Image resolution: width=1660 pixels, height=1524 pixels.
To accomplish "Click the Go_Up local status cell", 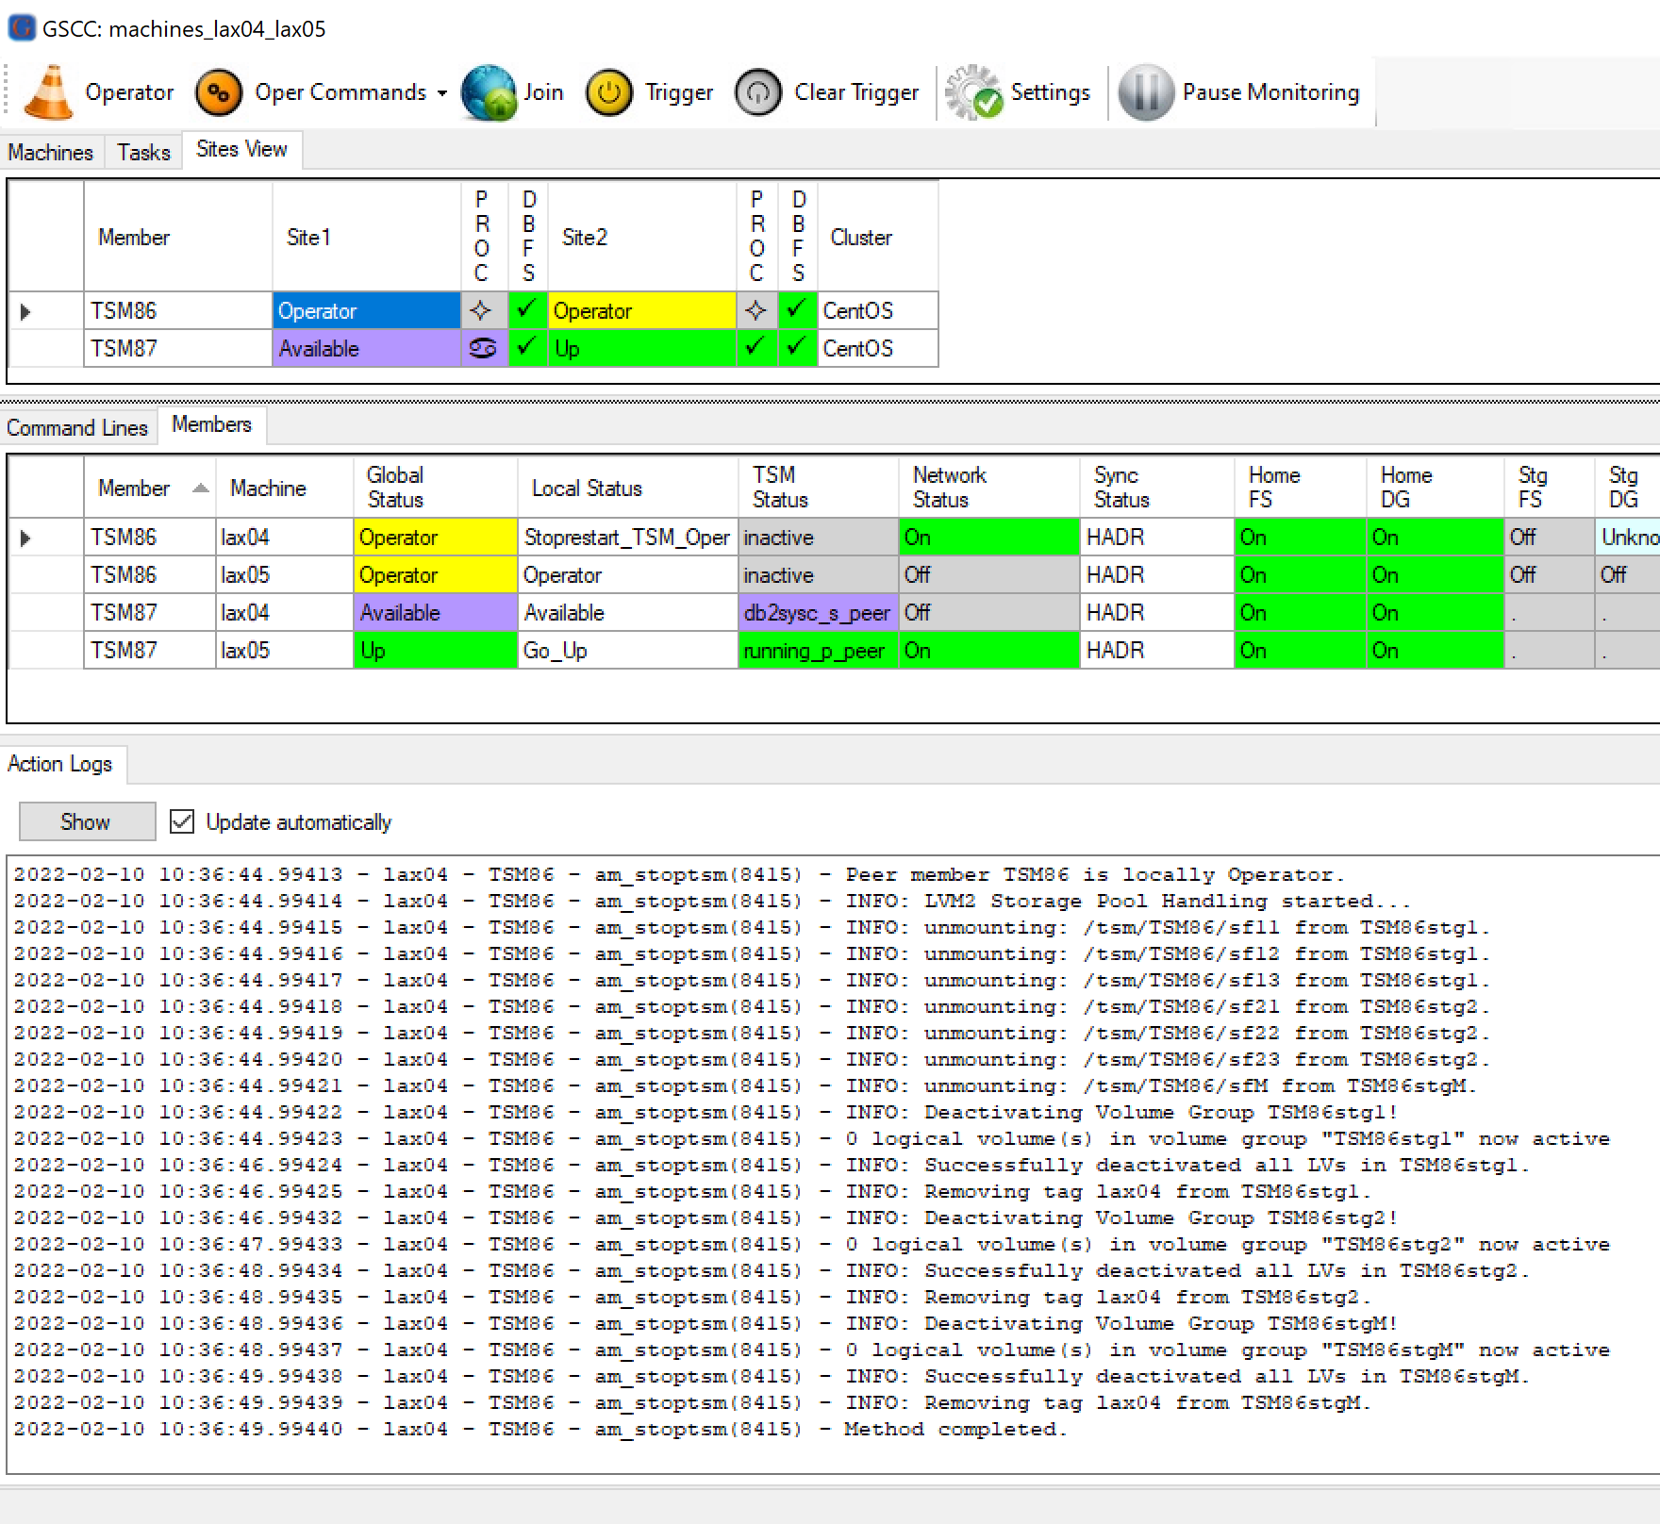I will 627,650.
